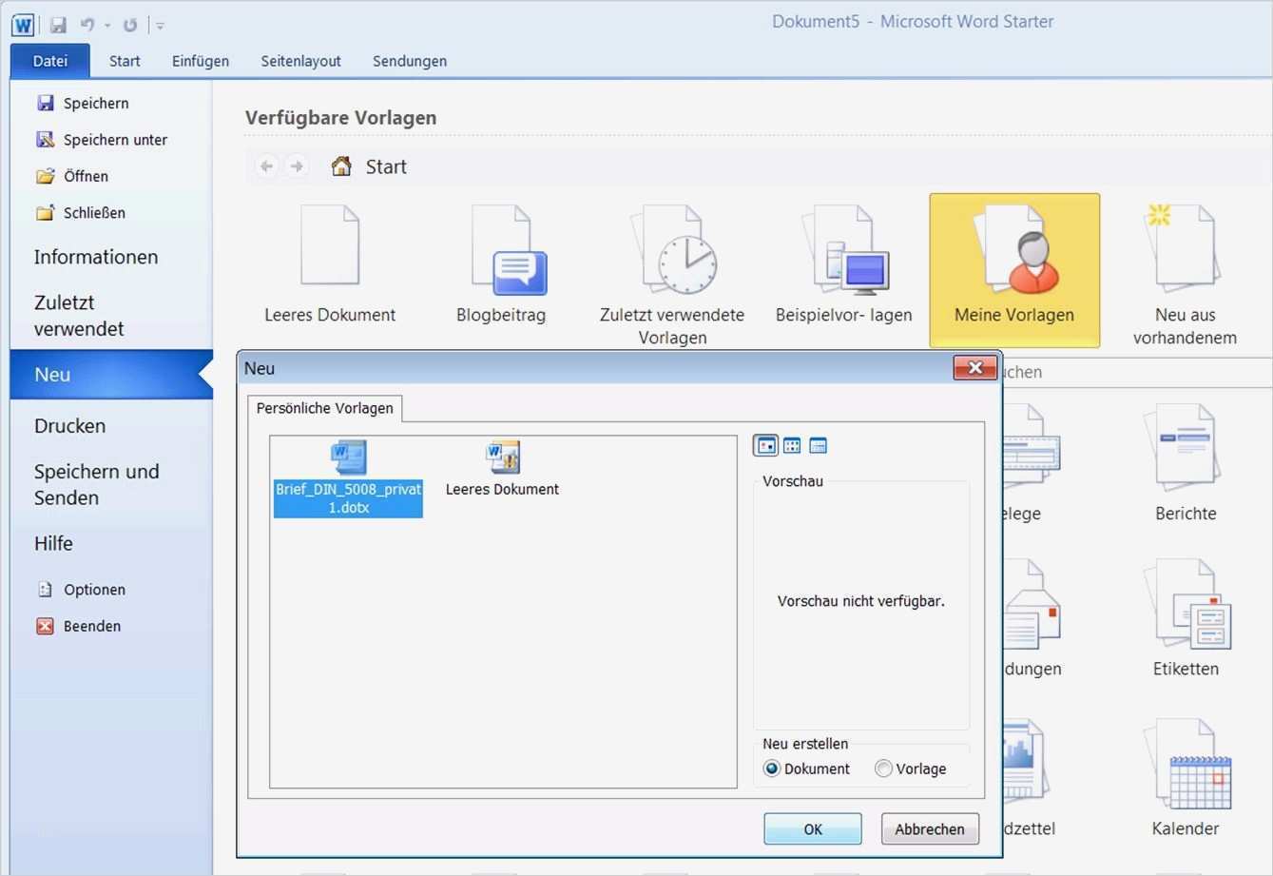Click the Start home icon in templates
The width and height of the screenshot is (1273, 876).
coord(341,166)
